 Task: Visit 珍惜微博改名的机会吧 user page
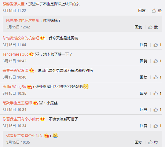click(21, 38)
